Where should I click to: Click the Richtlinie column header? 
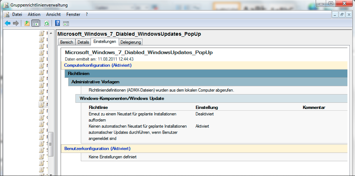tap(98, 107)
